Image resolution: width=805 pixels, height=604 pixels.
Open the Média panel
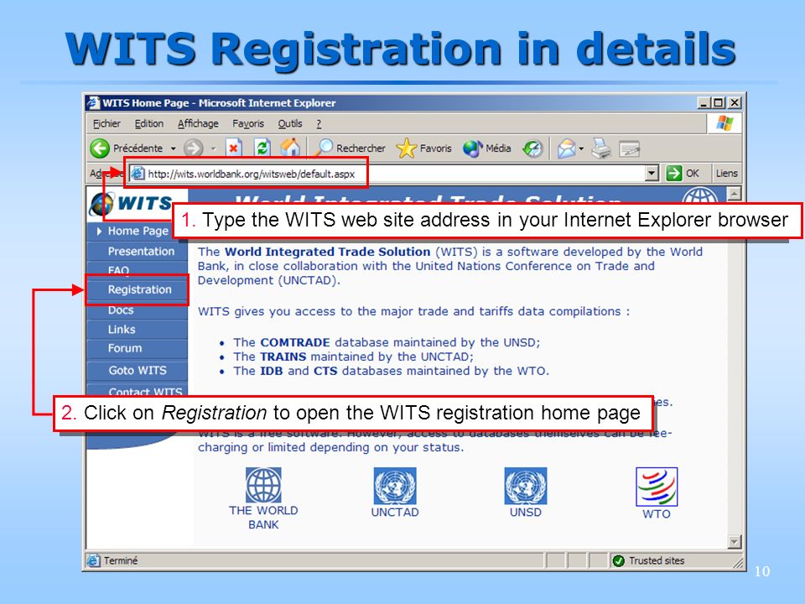486,148
